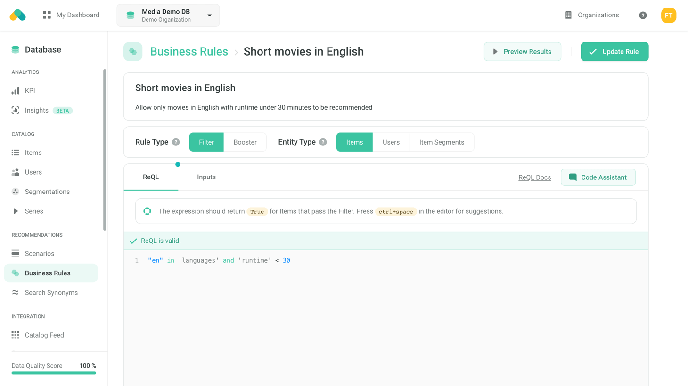Select the Booster rule type
Viewport: 688px width, 386px height.
point(245,142)
